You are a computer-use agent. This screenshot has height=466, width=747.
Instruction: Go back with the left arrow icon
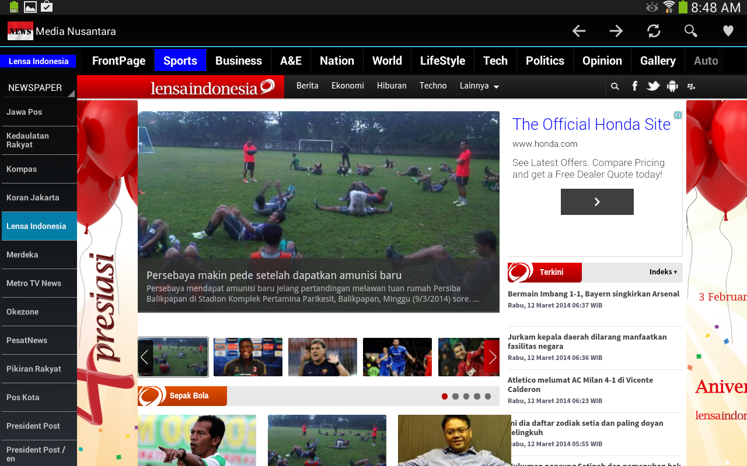[579, 31]
